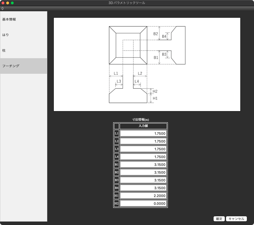Select the フーチング sidebar item
This screenshot has height=225, width=254.
(x=24, y=66)
